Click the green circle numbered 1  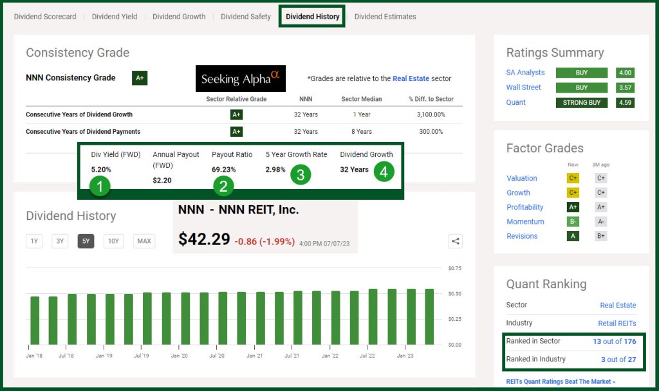[100, 186]
